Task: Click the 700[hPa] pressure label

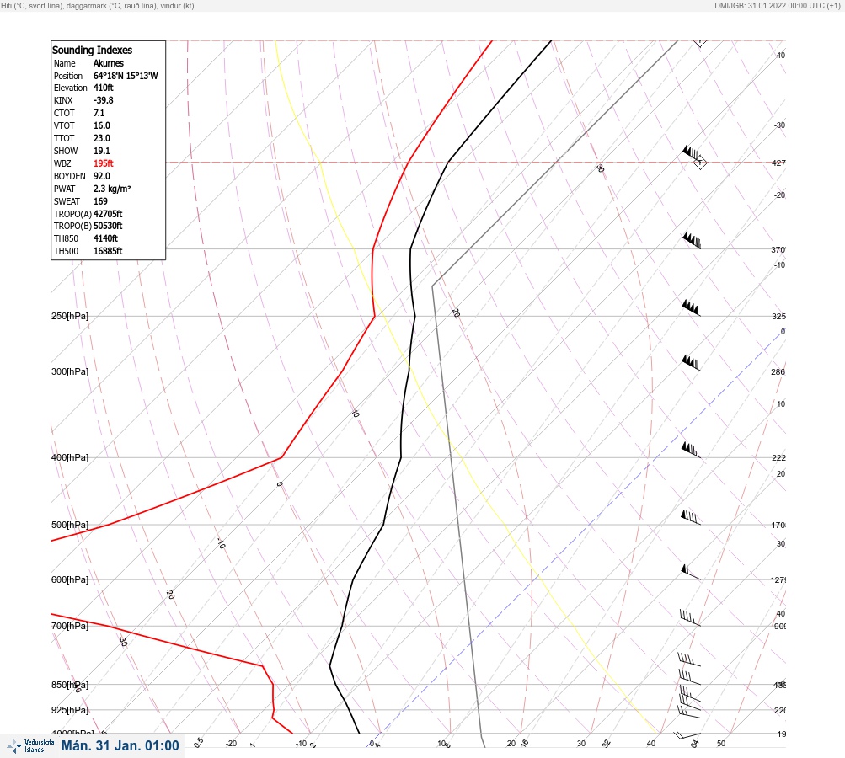Action: pos(70,626)
